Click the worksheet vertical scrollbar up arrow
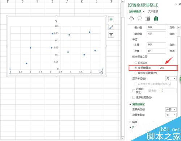 pyautogui.click(x=123, y=1)
